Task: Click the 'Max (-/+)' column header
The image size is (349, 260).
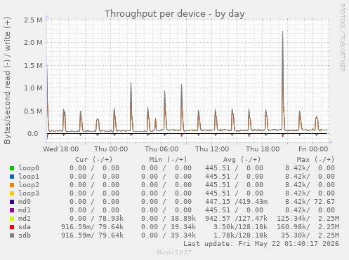Action: pyautogui.click(x=315, y=160)
